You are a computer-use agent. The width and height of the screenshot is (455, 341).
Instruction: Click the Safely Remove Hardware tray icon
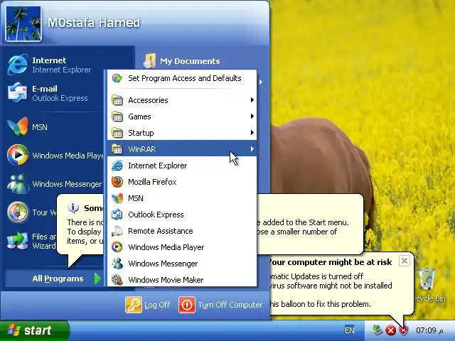click(x=378, y=330)
